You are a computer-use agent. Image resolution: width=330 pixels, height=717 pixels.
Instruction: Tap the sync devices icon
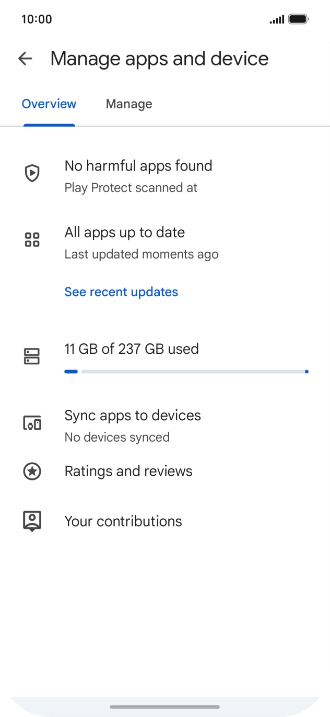(32, 423)
